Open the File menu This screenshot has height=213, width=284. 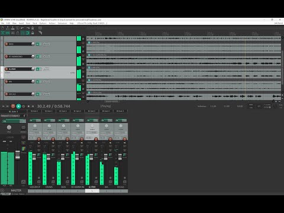tap(2, 23)
